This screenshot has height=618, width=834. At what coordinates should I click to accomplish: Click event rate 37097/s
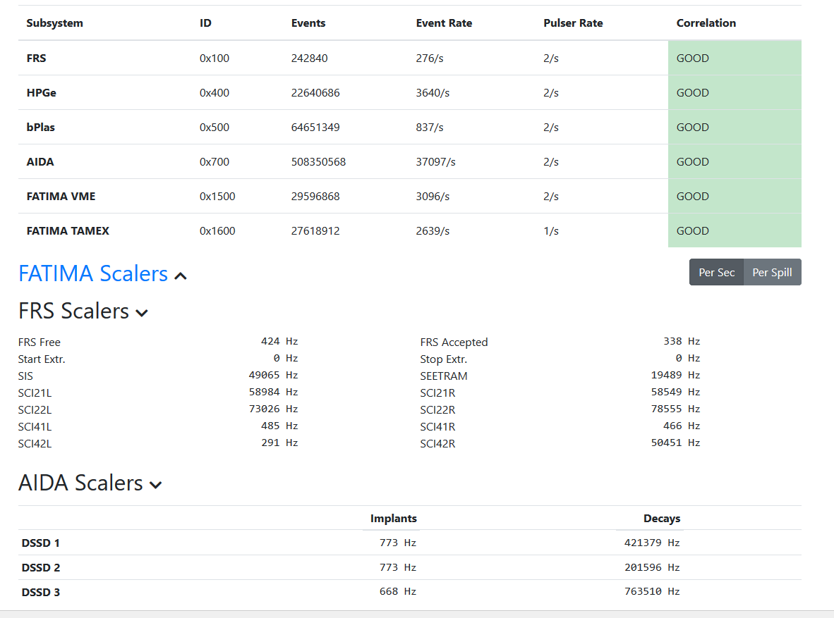(x=435, y=161)
